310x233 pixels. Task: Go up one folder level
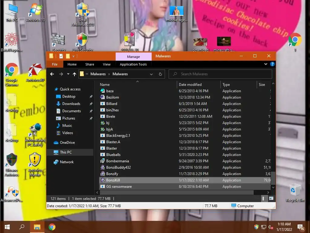[74, 74]
